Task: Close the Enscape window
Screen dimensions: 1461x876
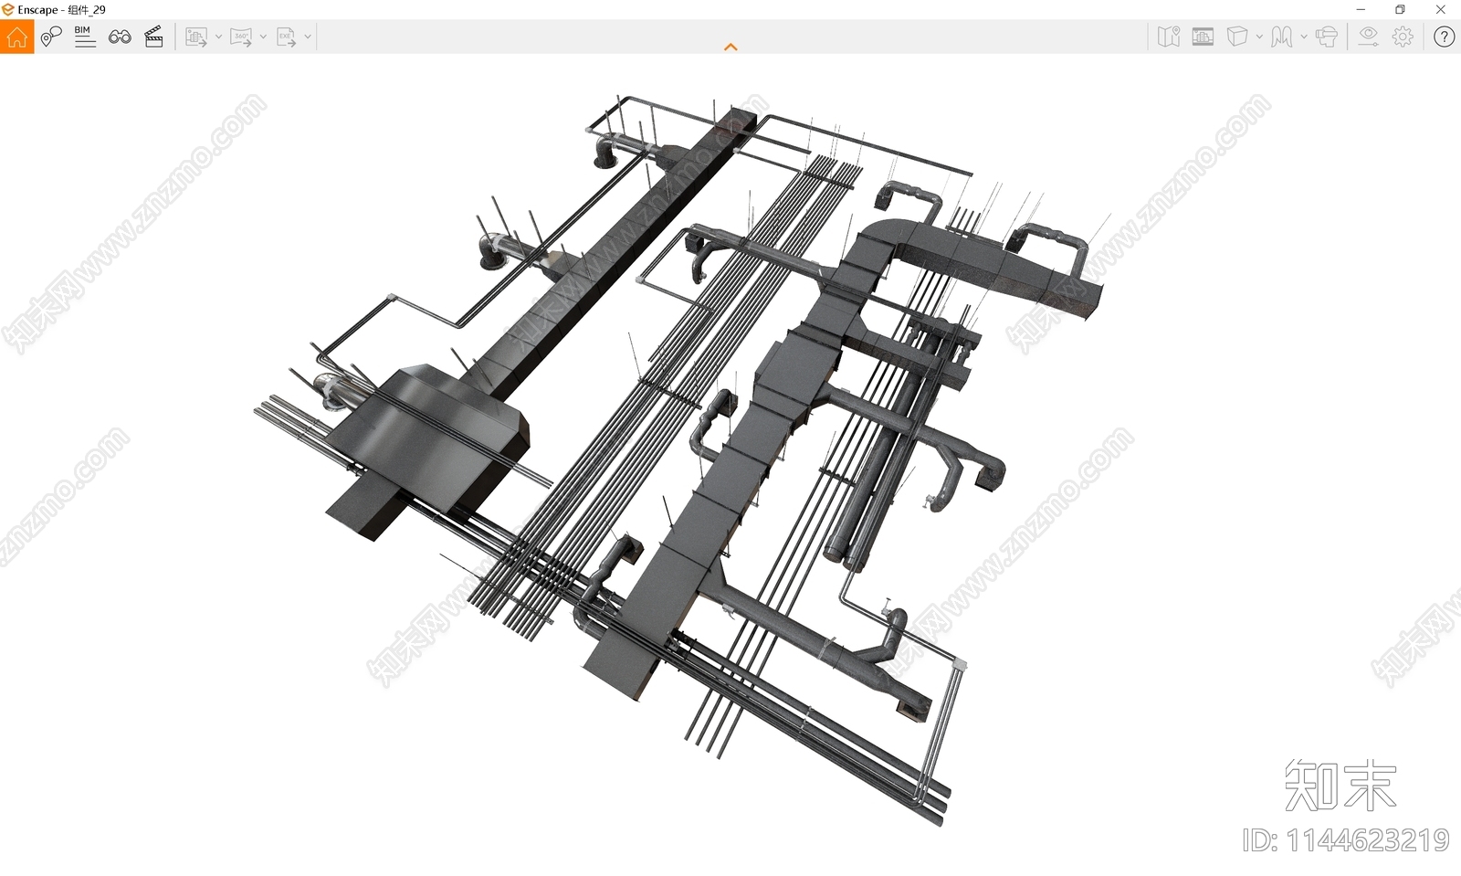Action: 1441,9
